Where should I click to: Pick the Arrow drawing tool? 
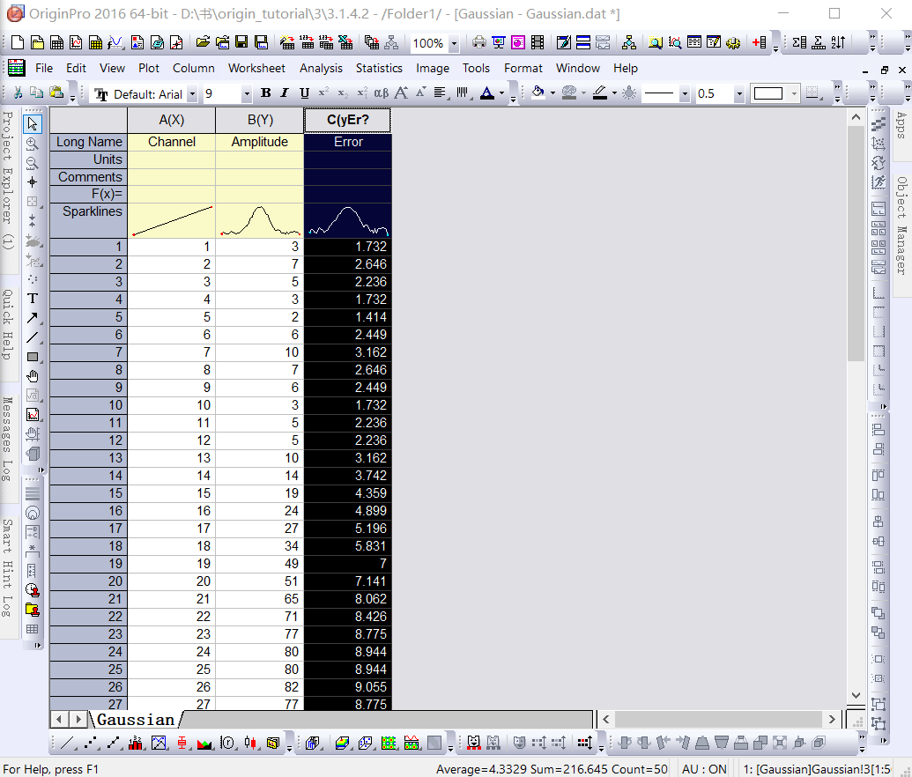tap(33, 318)
